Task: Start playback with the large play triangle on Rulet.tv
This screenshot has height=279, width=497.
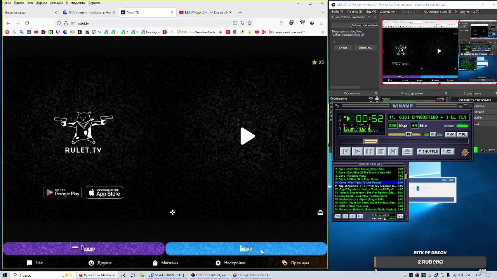Action: 248,136
